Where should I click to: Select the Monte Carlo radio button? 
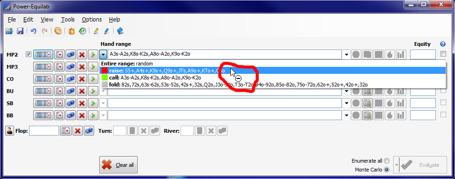pos(387,170)
